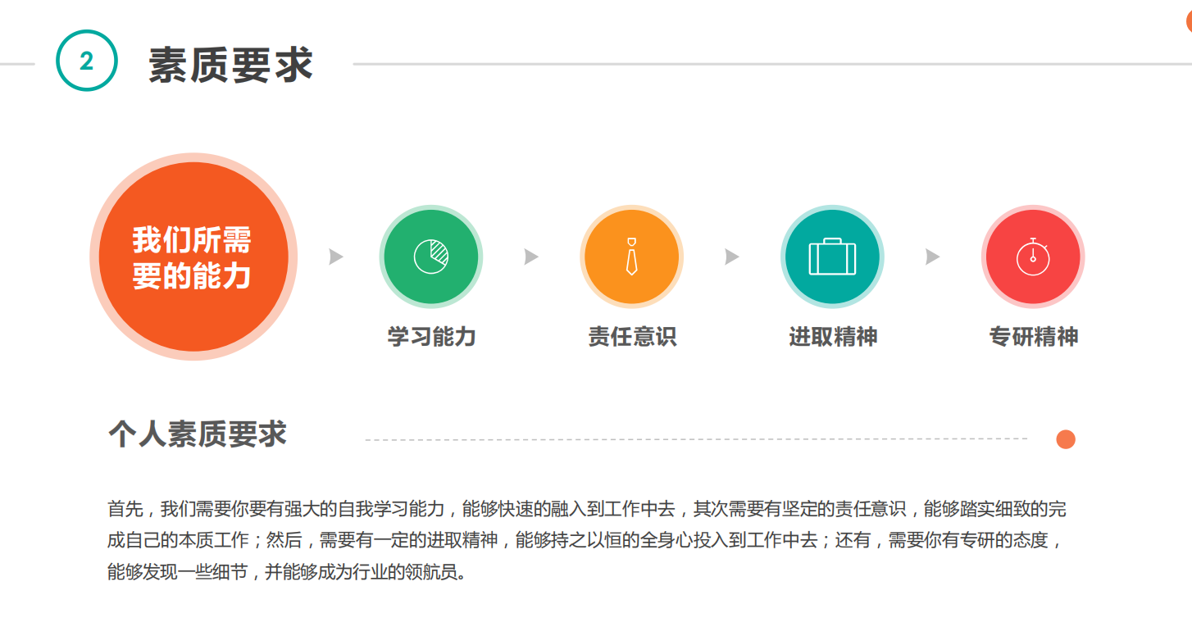The width and height of the screenshot is (1192, 636).
Task: Select the dashed divider line
Action: click(695, 439)
